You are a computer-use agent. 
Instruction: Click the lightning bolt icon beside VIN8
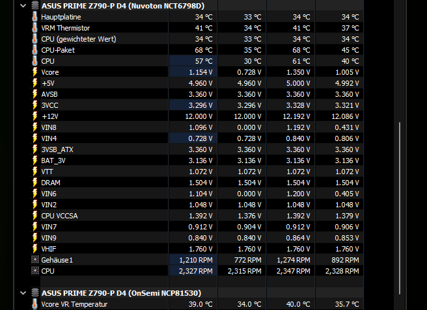tap(35, 127)
